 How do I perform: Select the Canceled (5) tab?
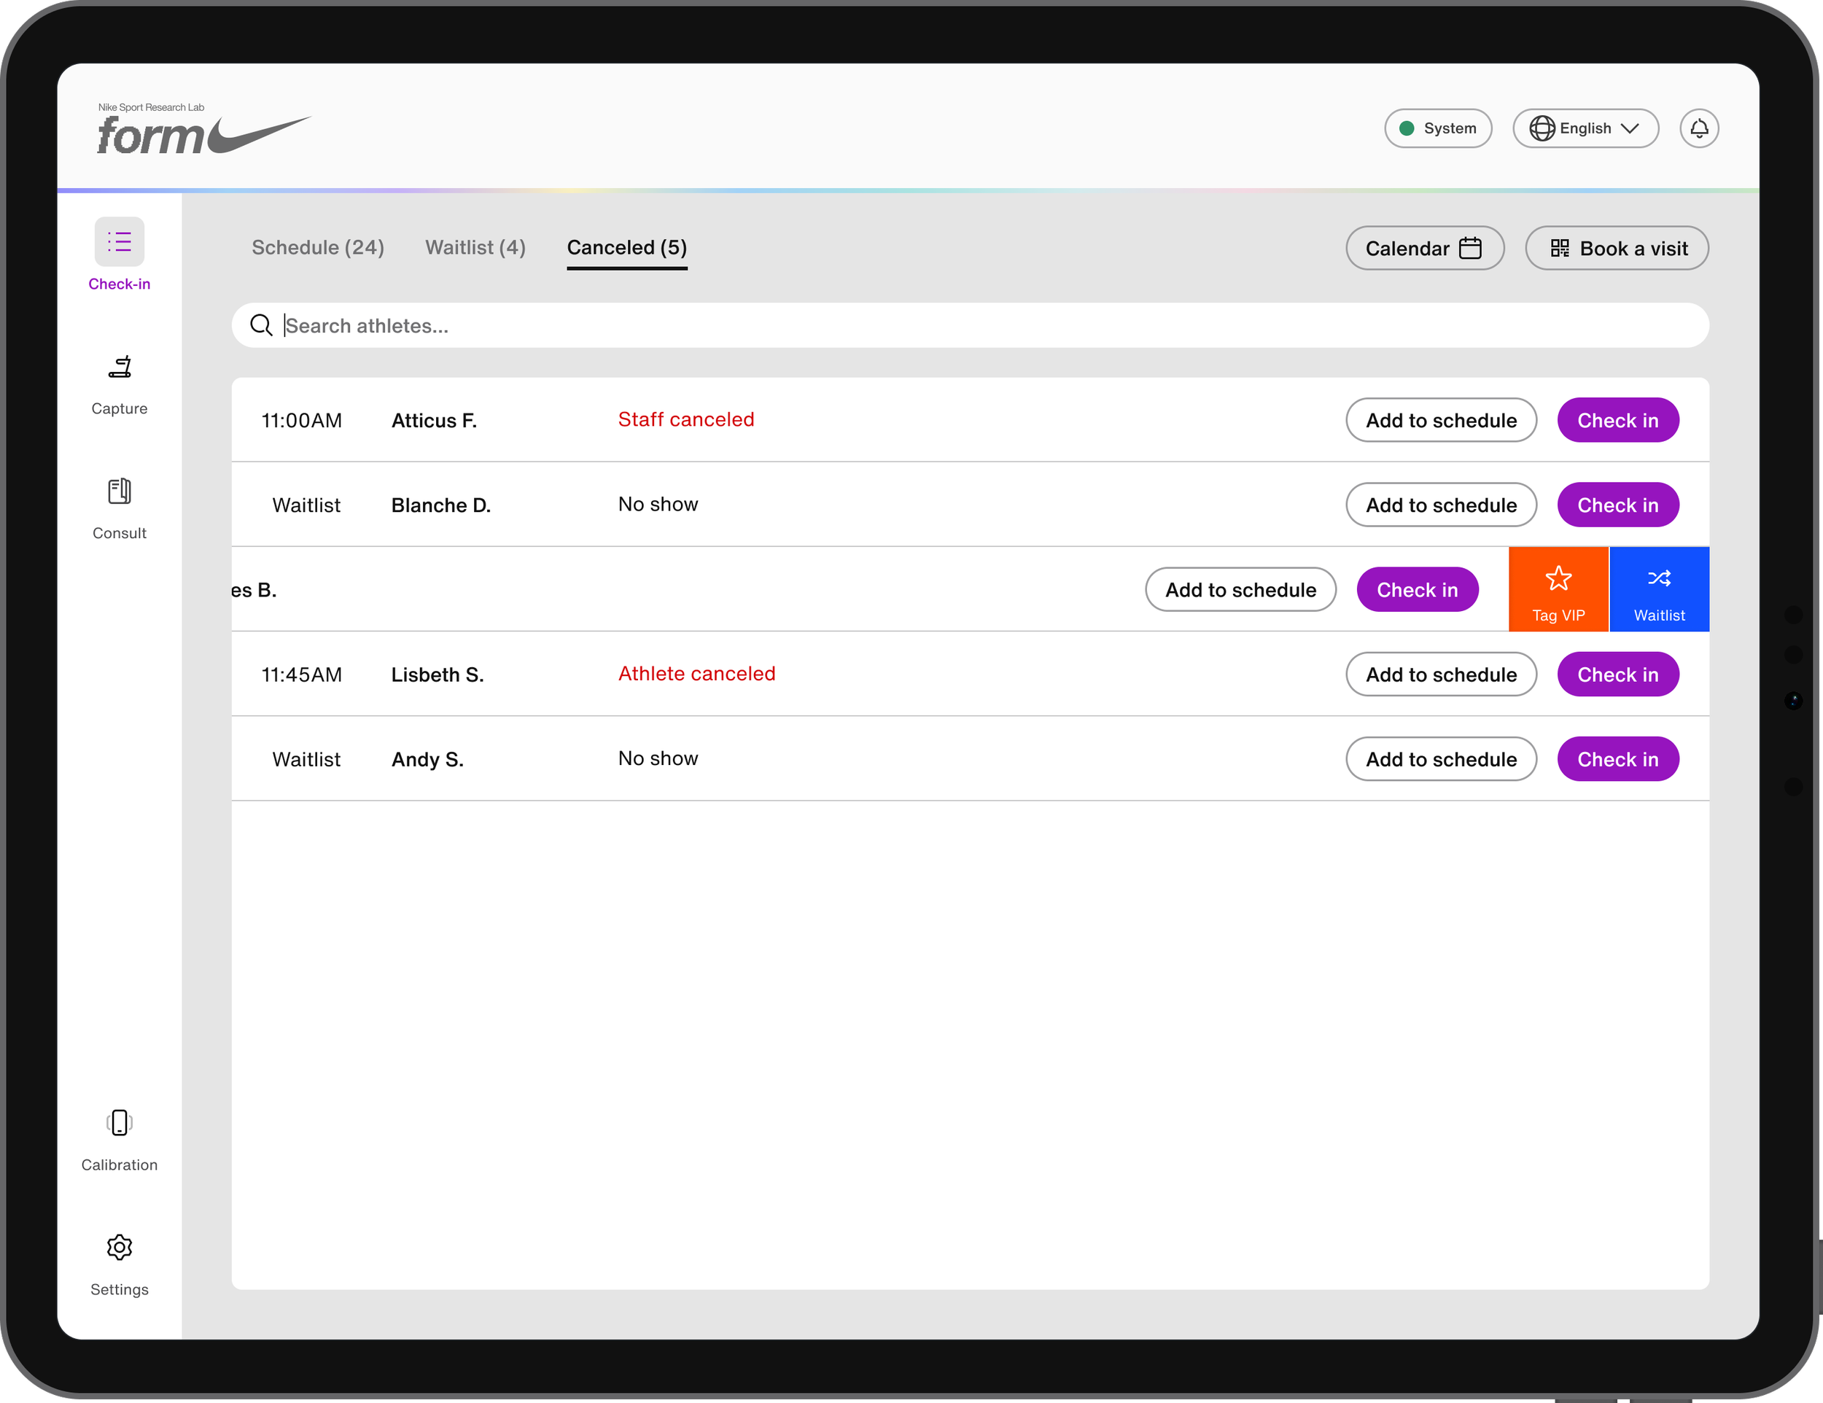[x=627, y=248]
